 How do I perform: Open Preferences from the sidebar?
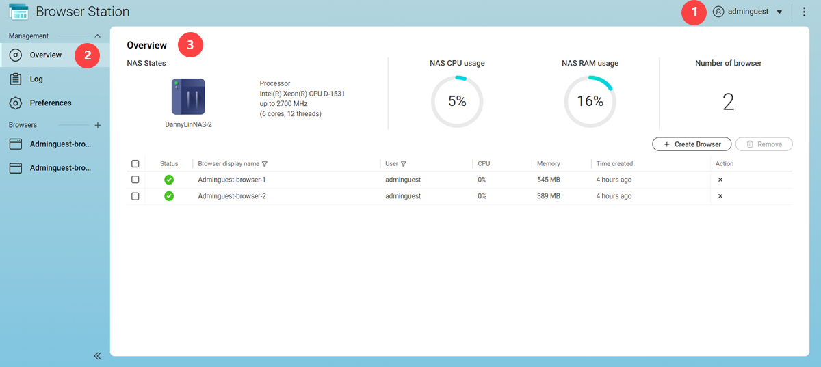click(x=50, y=103)
